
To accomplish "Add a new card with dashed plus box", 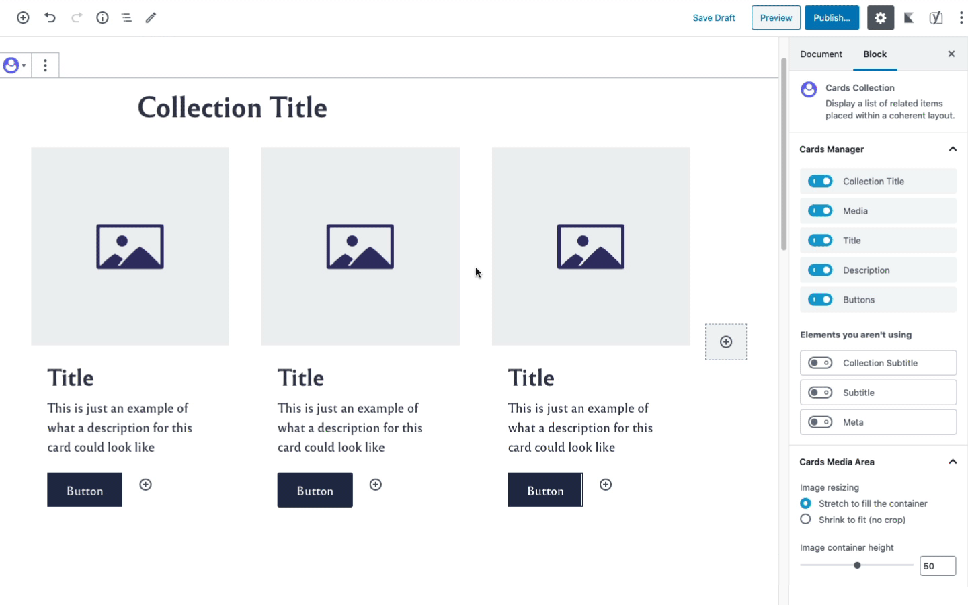I will [x=726, y=341].
